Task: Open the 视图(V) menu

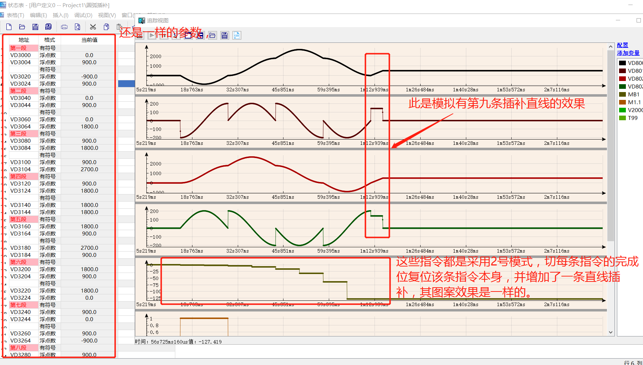Action: click(x=107, y=15)
